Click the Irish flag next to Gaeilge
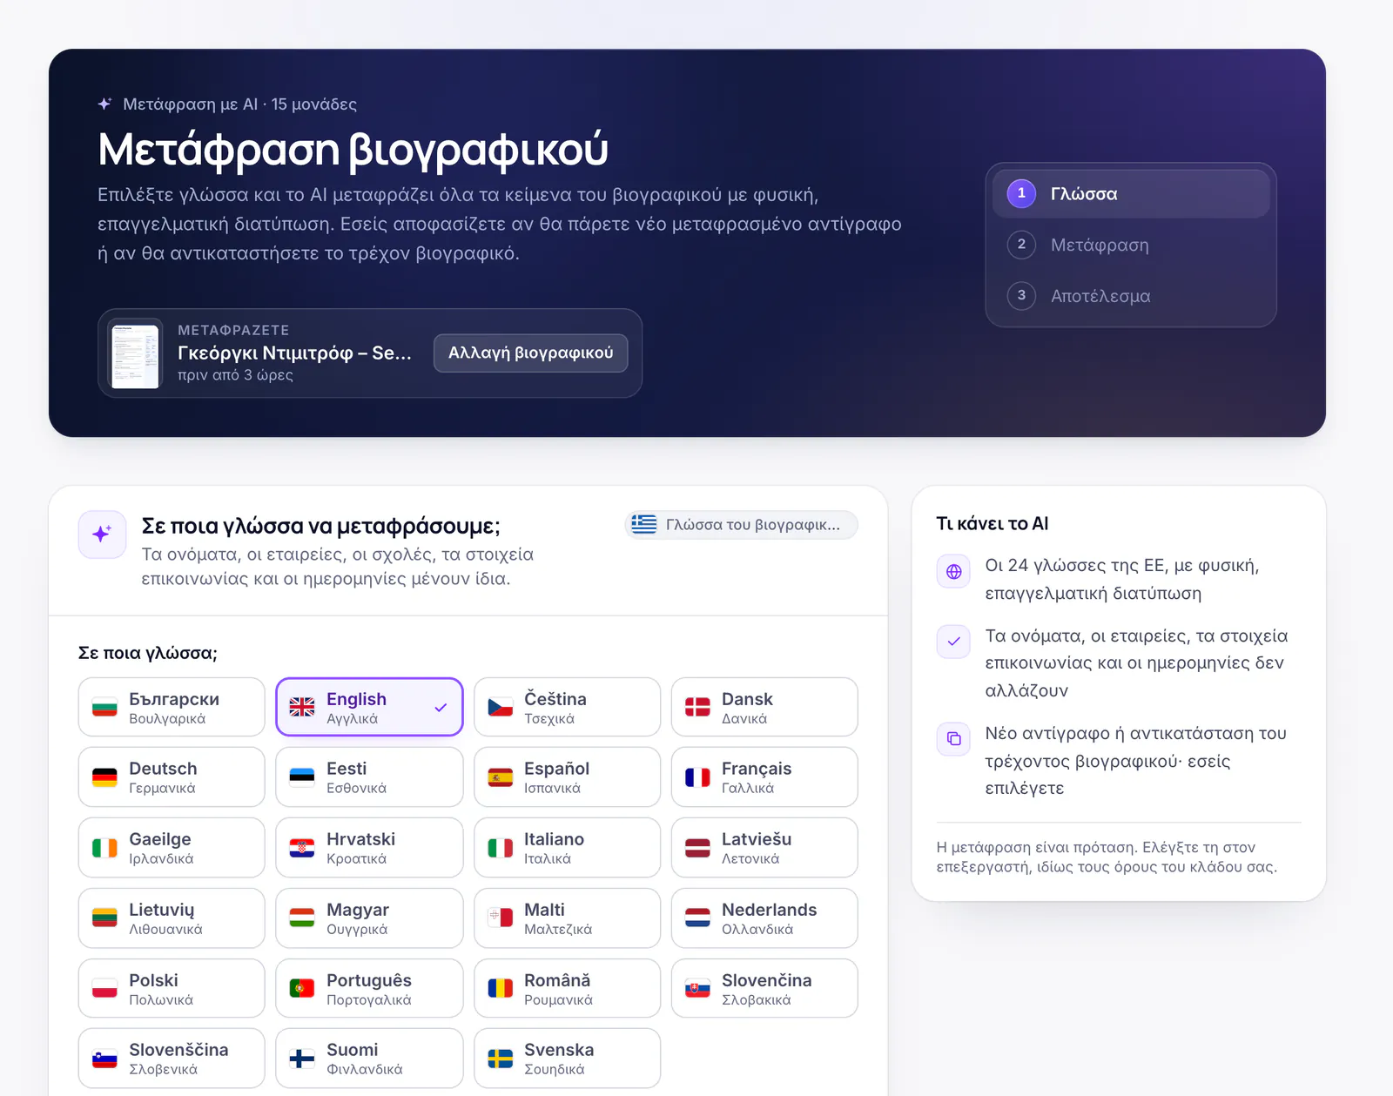Screen dimensions: 1393x1096 pos(104,847)
